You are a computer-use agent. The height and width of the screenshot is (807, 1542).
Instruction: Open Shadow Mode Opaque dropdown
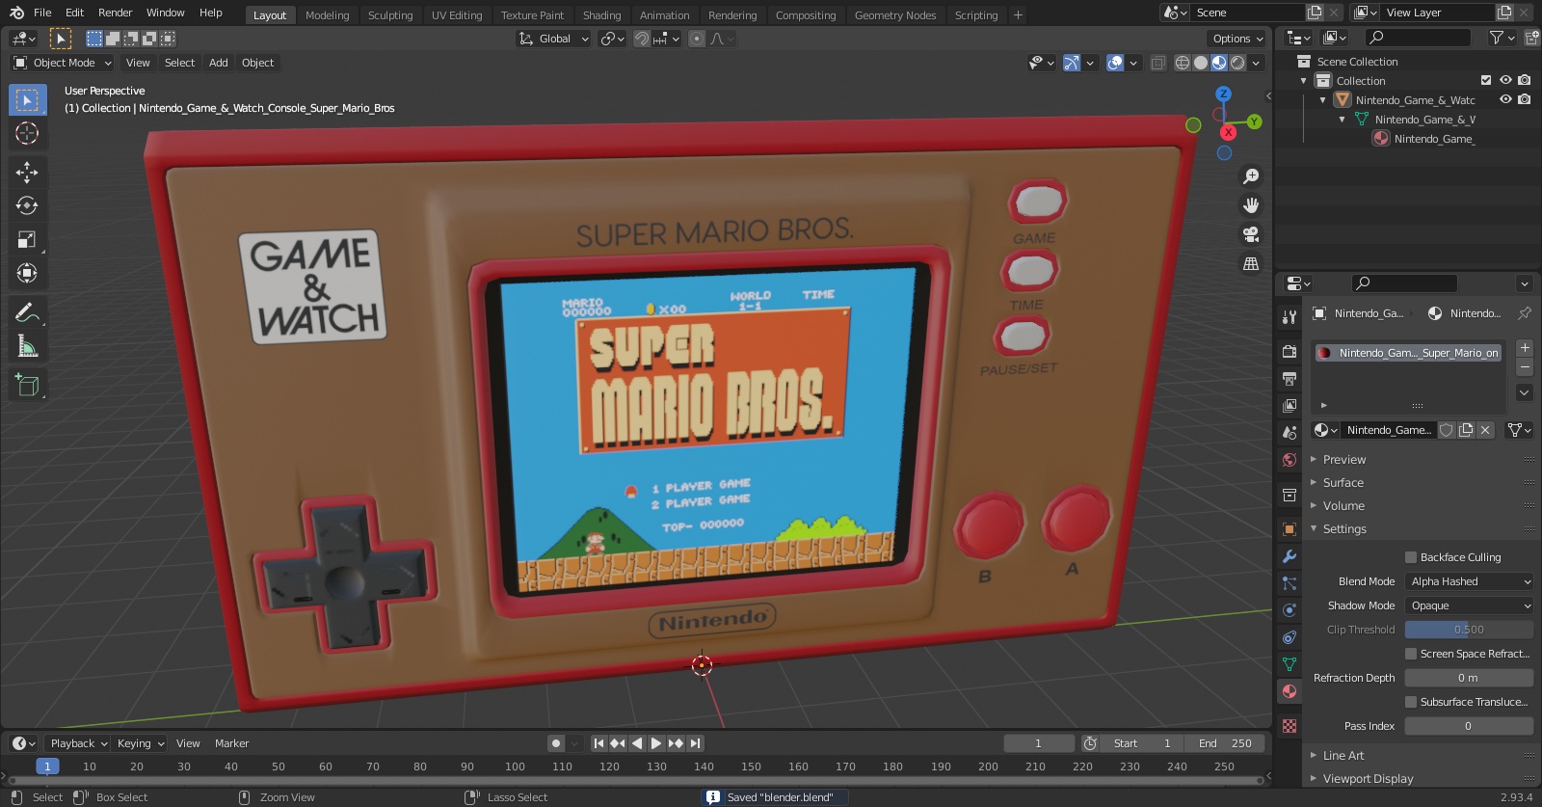click(1469, 605)
